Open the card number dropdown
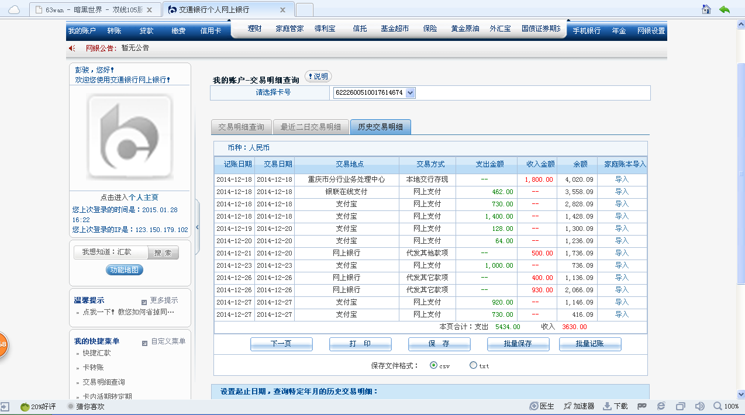The width and height of the screenshot is (745, 415). point(410,93)
